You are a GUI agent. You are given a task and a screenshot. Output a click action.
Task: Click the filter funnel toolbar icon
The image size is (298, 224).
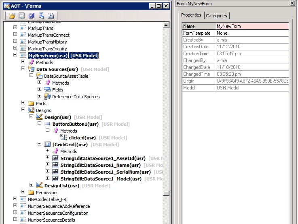pyautogui.click(x=41, y=16)
